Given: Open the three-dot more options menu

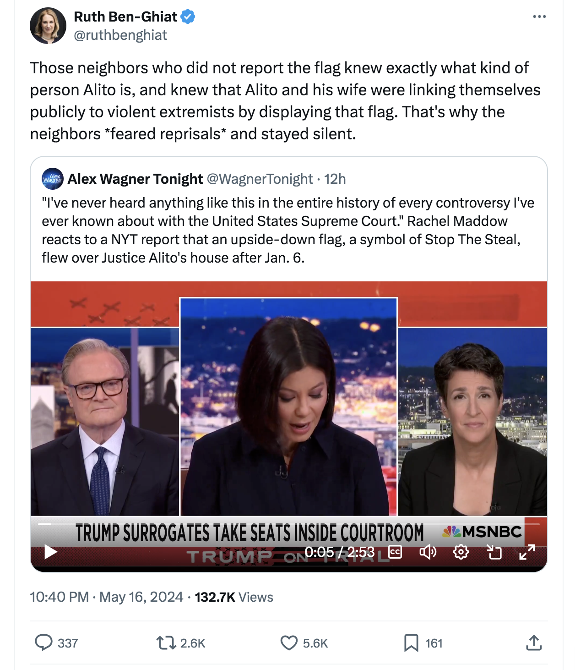Looking at the screenshot, I should point(539,16).
